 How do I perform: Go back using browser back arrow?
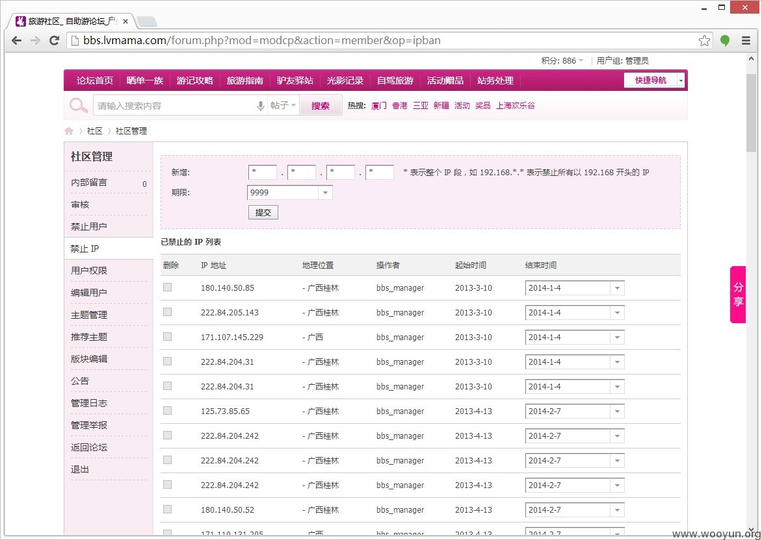16,40
